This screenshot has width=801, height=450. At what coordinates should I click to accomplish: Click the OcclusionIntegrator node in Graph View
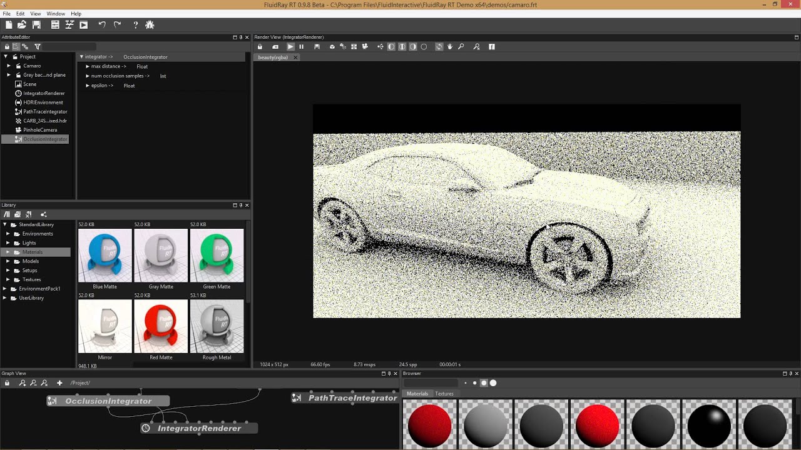(x=108, y=401)
